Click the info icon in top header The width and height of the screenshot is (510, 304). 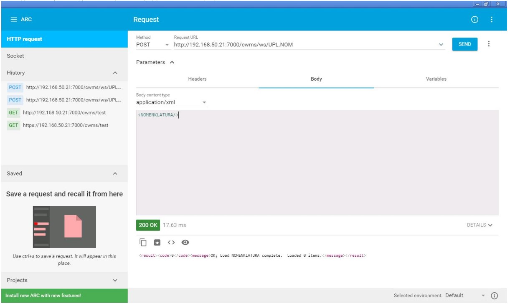[474, 20]
